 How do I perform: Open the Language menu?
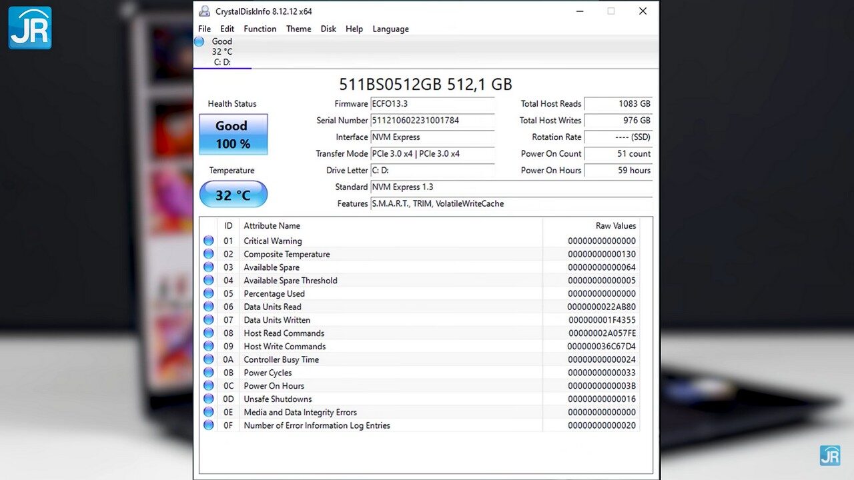(390, 29)
